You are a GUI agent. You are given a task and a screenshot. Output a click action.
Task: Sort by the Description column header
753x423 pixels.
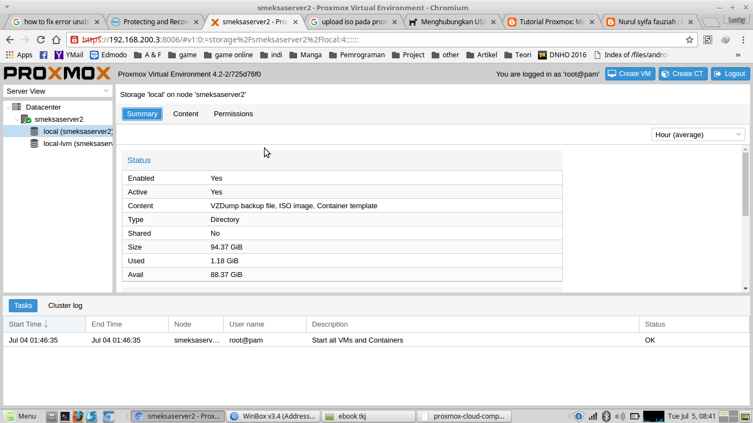coord(472,324)
